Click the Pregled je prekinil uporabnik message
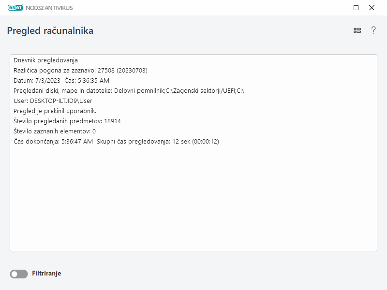The image size is (387, 290). [57, 111]
